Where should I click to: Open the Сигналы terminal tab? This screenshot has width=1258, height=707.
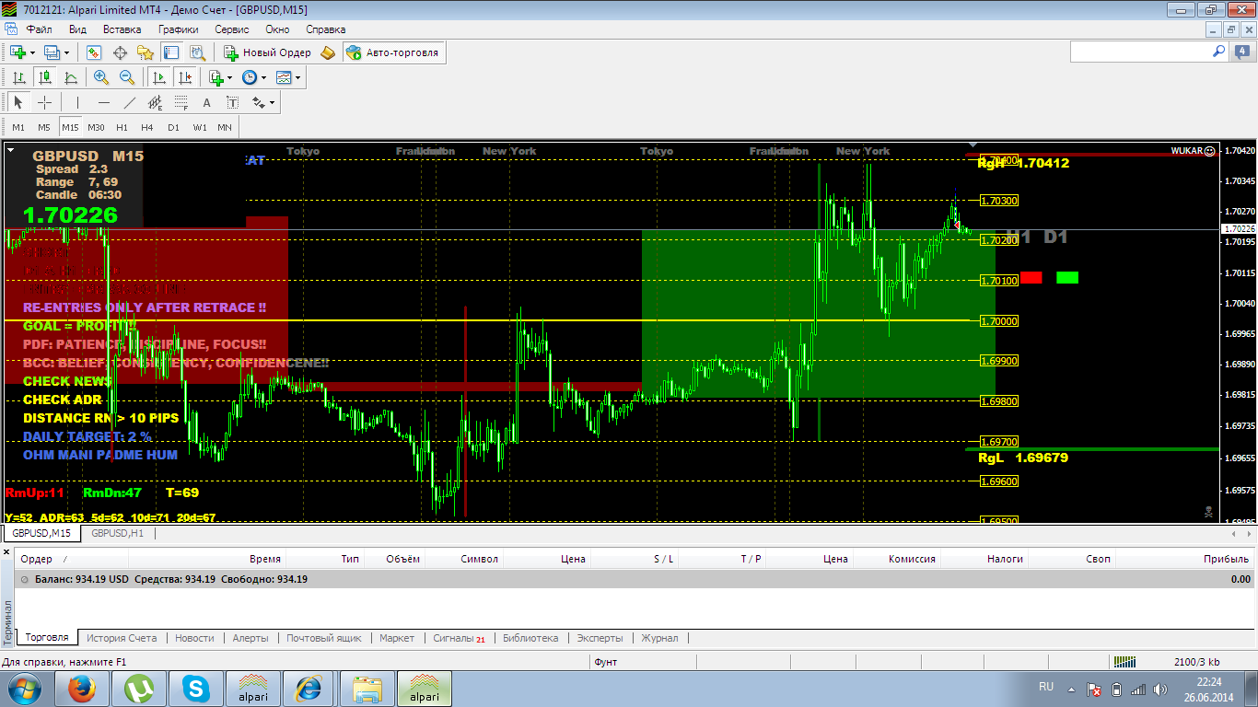pos(459,638)
